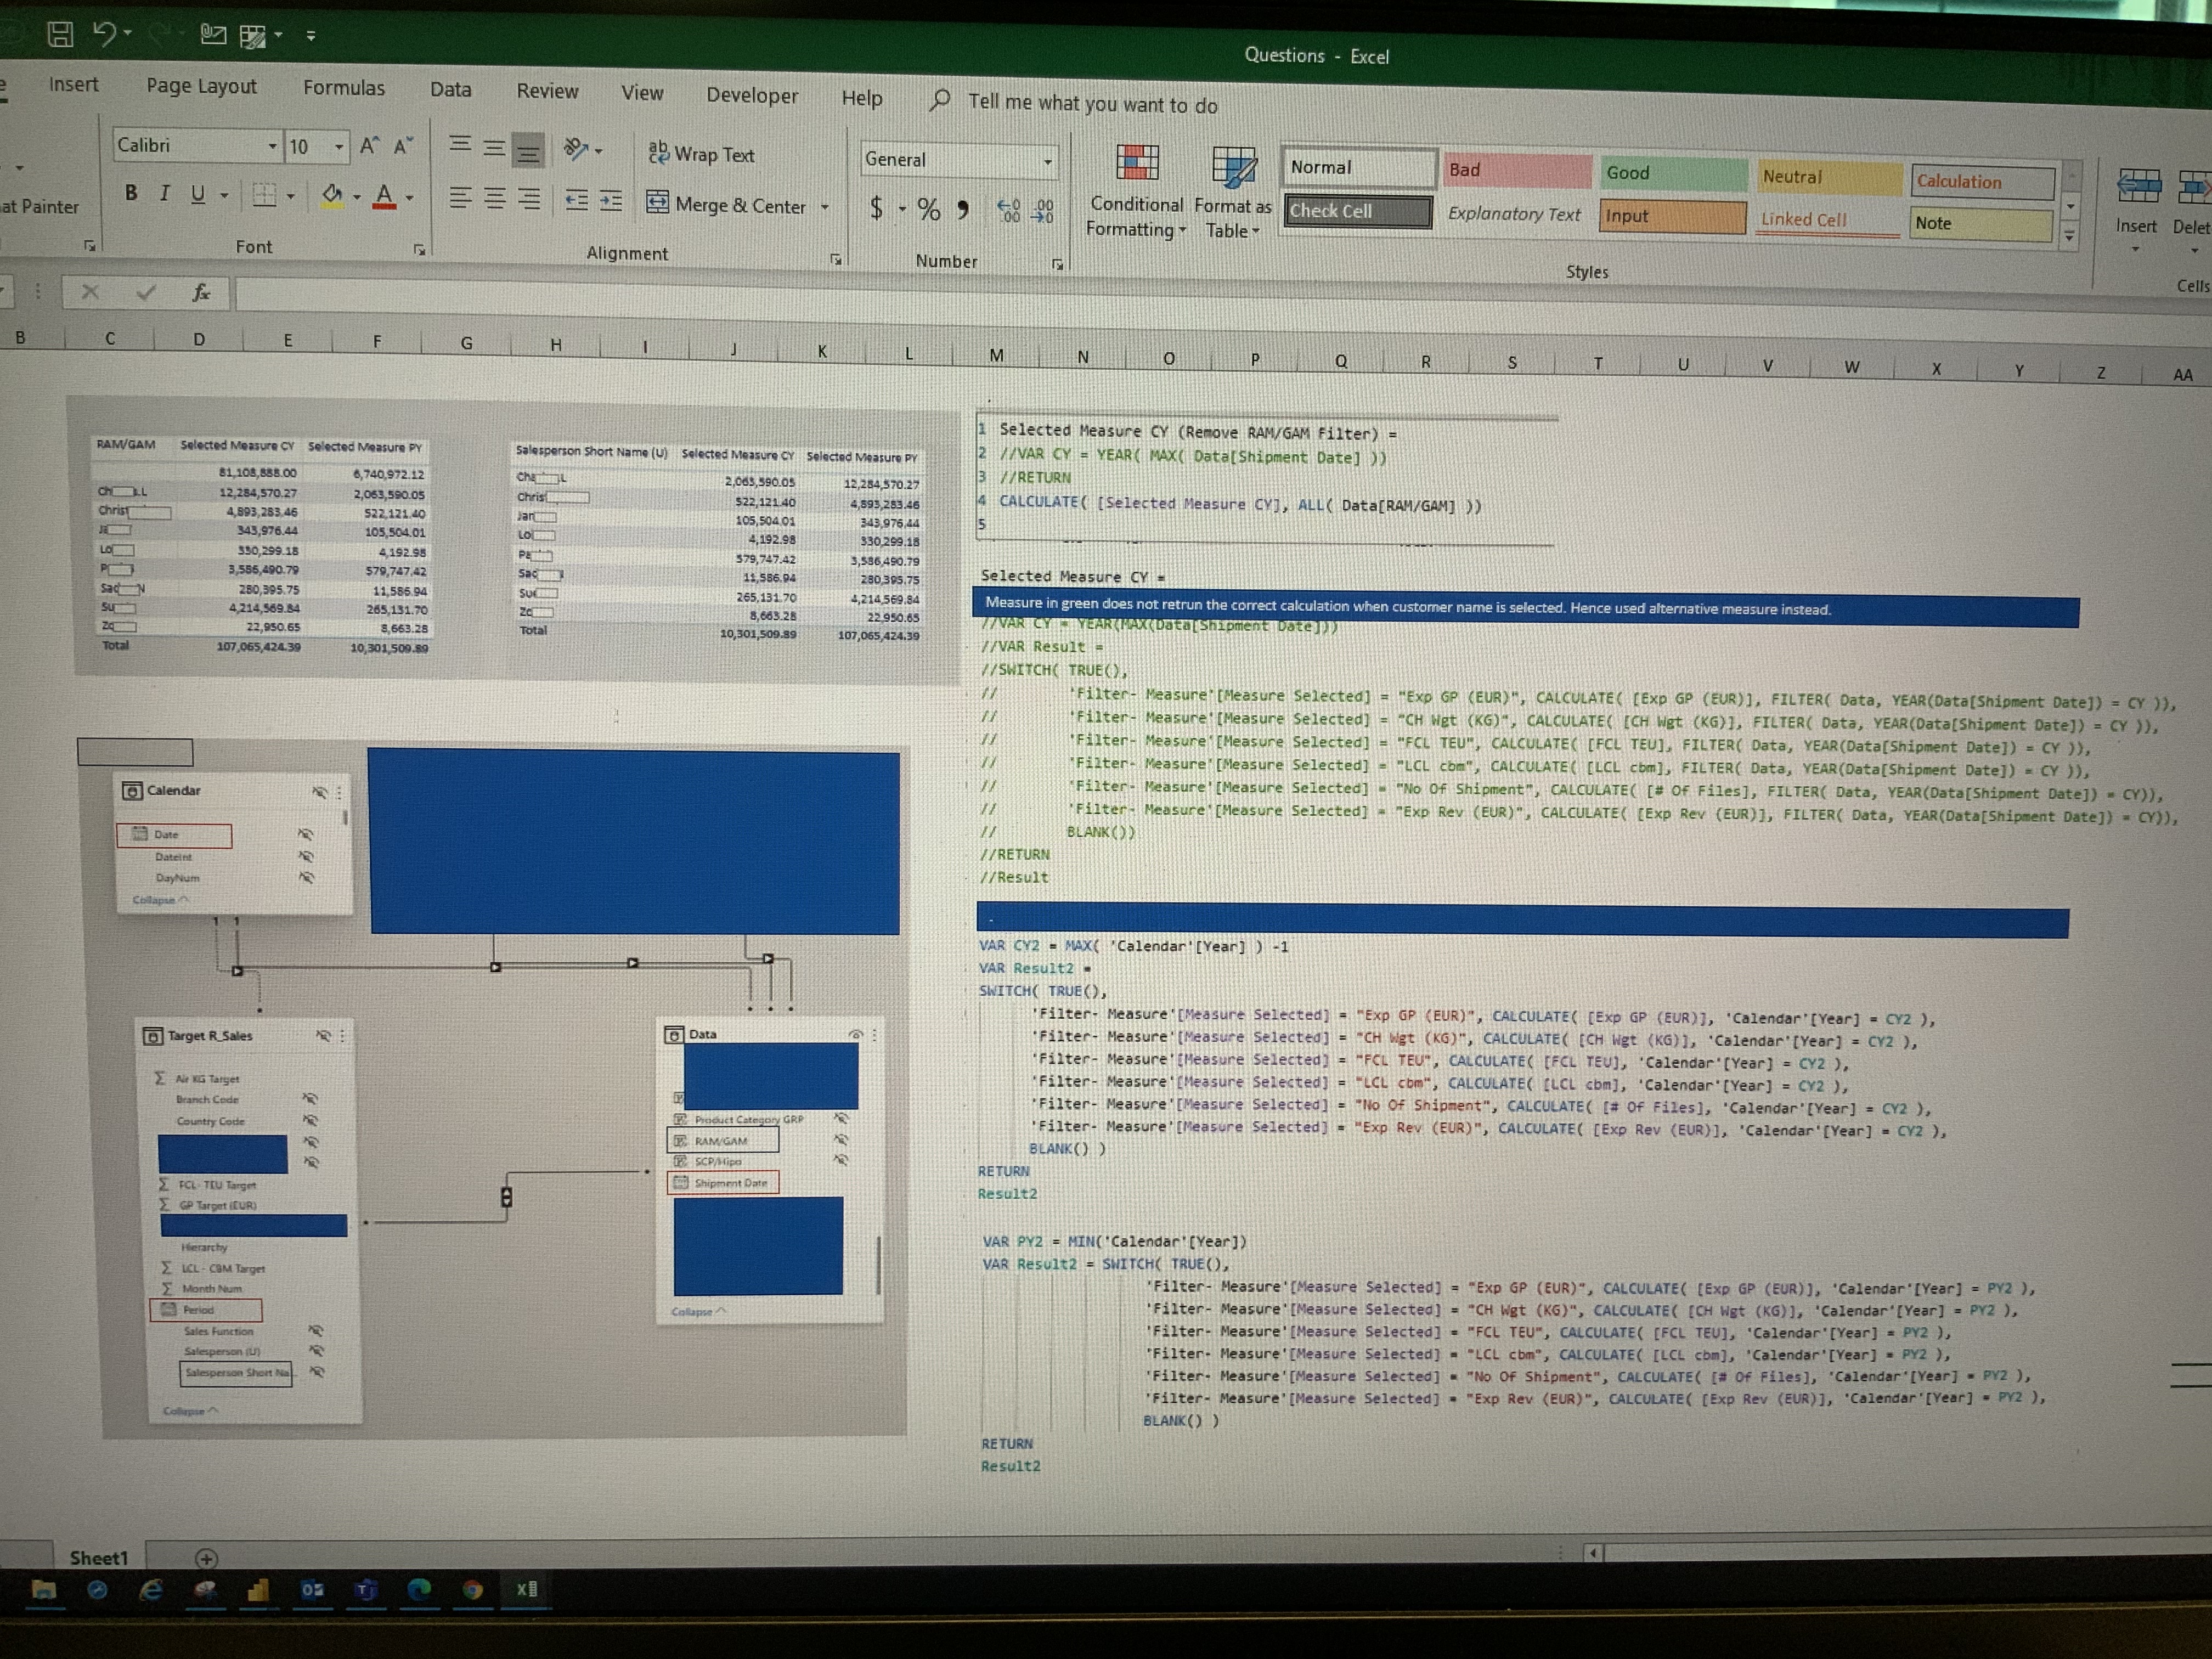The height and width of the screenshot is (1659, 2212).
Task: Click the Font Color A icon
Action: pos(384,197)
